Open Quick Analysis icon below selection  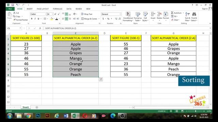tap(101, 79)
